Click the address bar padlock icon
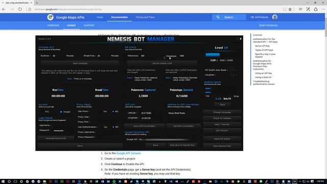Image resolution: width=327 pixels, height=184 pixels. (30, 9)
